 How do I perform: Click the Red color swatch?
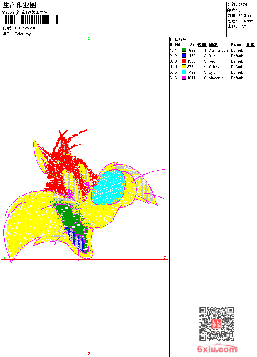(184, 61)
